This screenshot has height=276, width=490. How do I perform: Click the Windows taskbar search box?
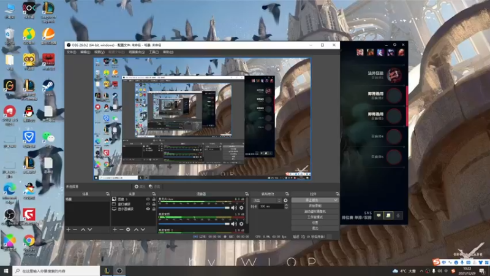56,271
